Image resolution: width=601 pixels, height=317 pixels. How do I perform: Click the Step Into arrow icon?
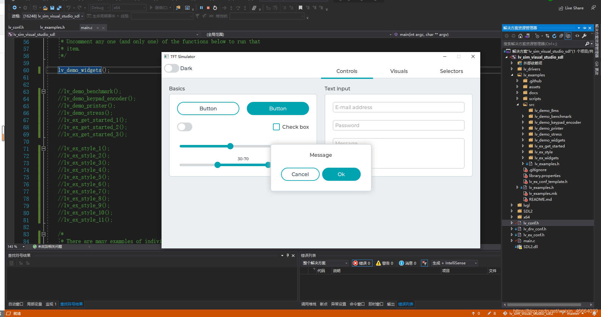[231, 8]
